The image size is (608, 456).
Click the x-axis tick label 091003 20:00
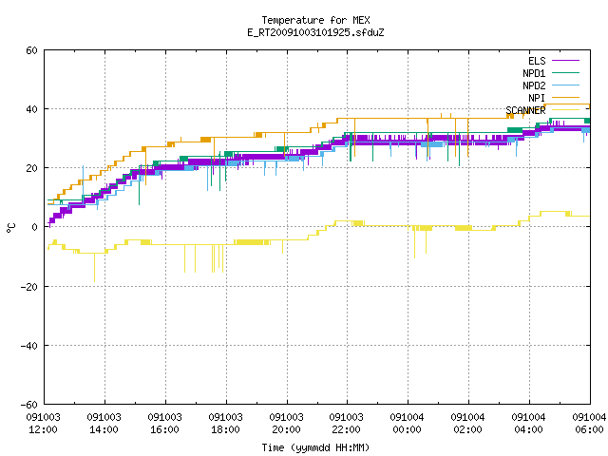(287, 424)
